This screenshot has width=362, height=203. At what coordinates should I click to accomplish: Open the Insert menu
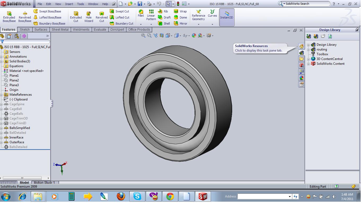(x=69, y=4)
